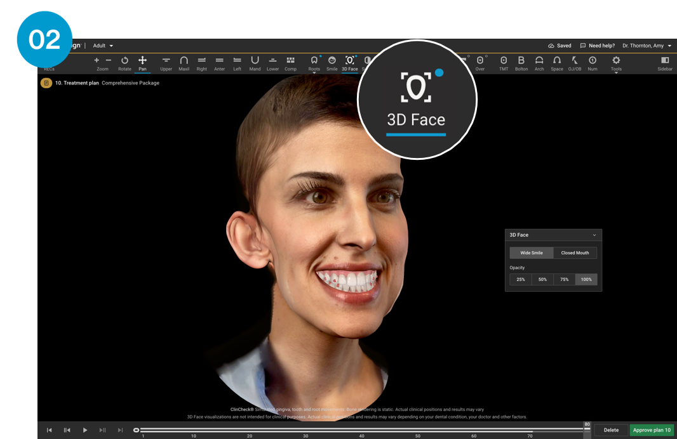The width and height of the screenshot is (677, 439).
Task: Click stage 40 on the timeline
Action: coord(361,436)
